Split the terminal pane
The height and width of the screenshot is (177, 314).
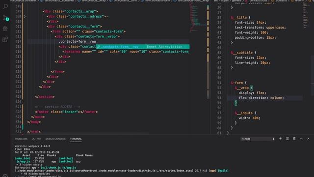click(x=288, y=139)
